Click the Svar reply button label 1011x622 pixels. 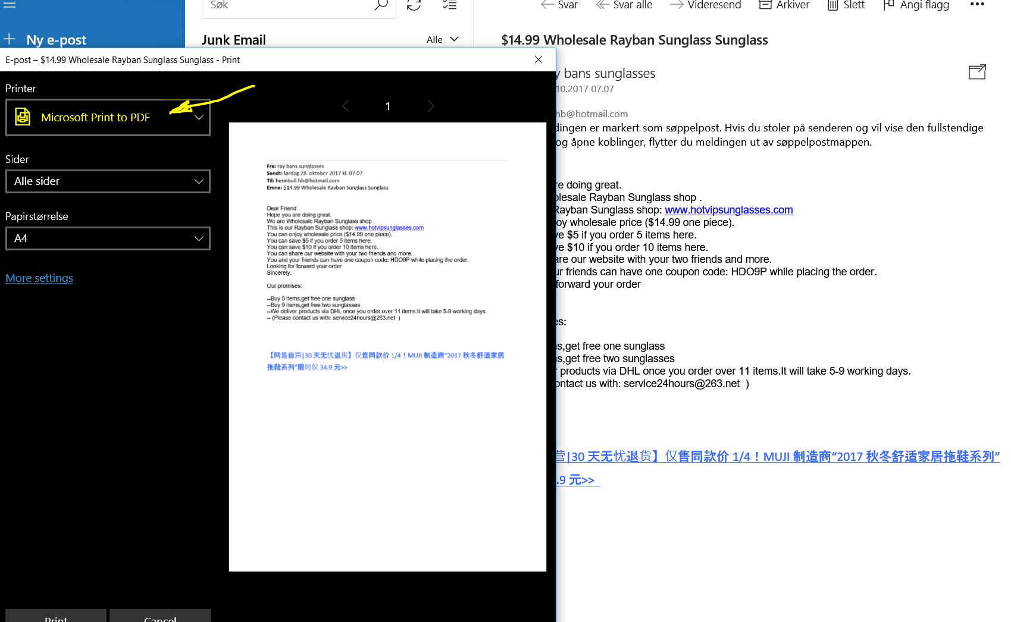pyautogui.click(x=568, y=5)
